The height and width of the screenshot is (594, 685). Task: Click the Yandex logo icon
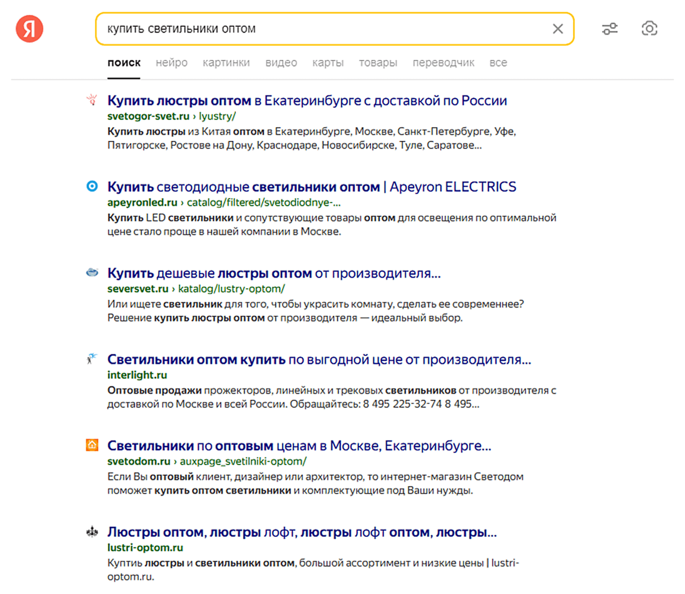30,29
